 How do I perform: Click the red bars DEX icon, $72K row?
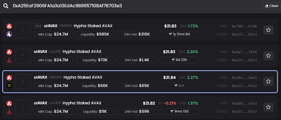9,60
